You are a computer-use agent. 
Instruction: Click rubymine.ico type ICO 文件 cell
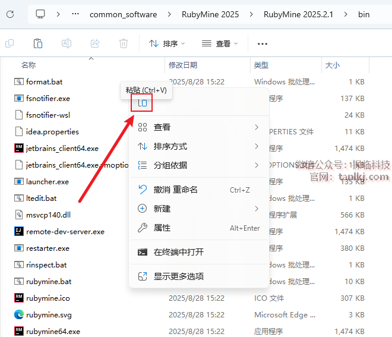pyautogui.click(x=269, y=298)
